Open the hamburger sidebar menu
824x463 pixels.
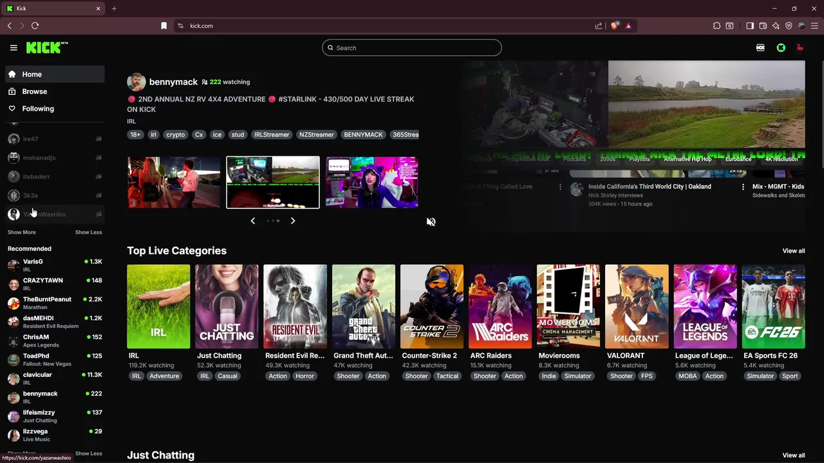pos(14,48)
